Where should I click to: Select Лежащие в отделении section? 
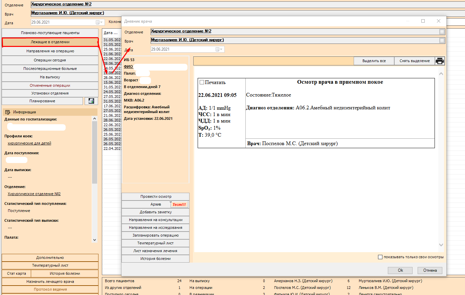50,42
